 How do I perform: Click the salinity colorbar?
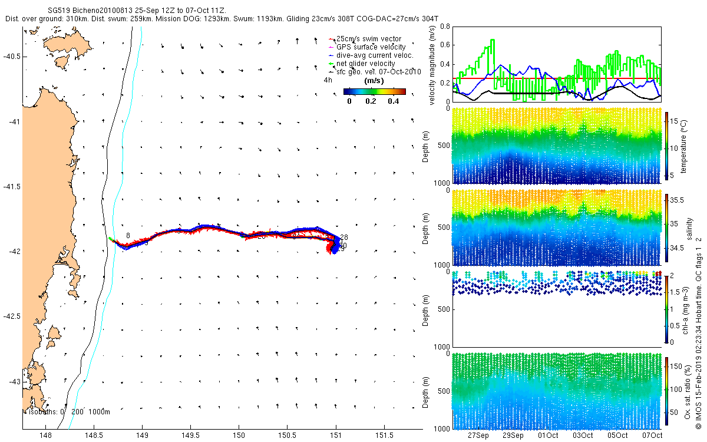[x=667, y=228]
